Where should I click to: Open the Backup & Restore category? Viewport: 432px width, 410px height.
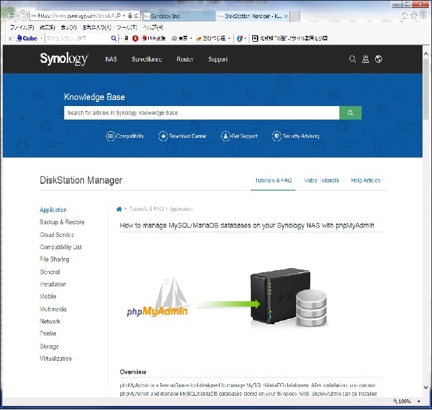point(62,222)
